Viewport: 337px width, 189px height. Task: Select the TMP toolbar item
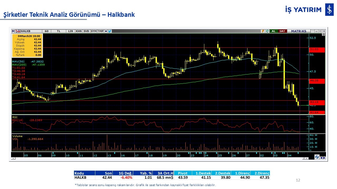coord(100,31)
